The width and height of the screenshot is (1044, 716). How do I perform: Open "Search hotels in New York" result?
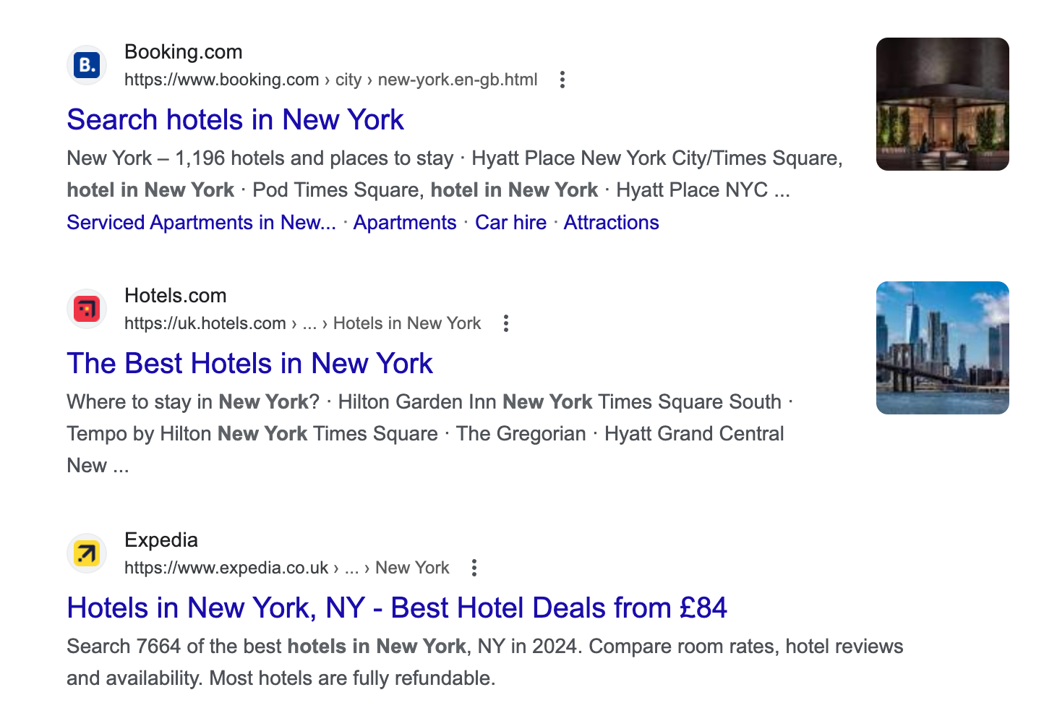tap(235, 120)
